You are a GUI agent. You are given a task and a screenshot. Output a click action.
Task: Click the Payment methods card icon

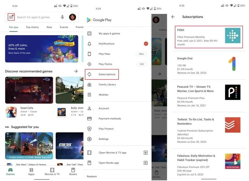click(x=89, y=118)
